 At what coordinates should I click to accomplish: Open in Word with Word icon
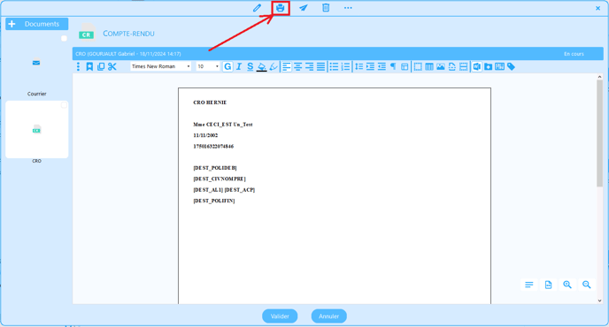click(476, 66)
